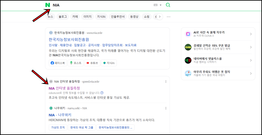The width and height of the screenshot is (262, 135).
Task: Switch to the 카페 tab
Action: click(75, 17)
